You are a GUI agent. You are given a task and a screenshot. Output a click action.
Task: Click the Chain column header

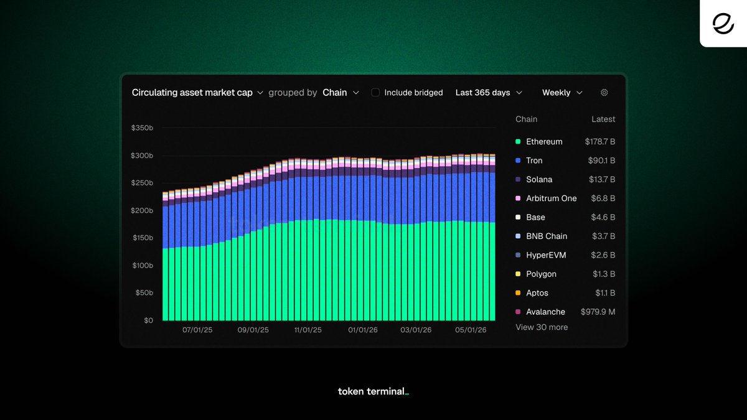(527, 119)
